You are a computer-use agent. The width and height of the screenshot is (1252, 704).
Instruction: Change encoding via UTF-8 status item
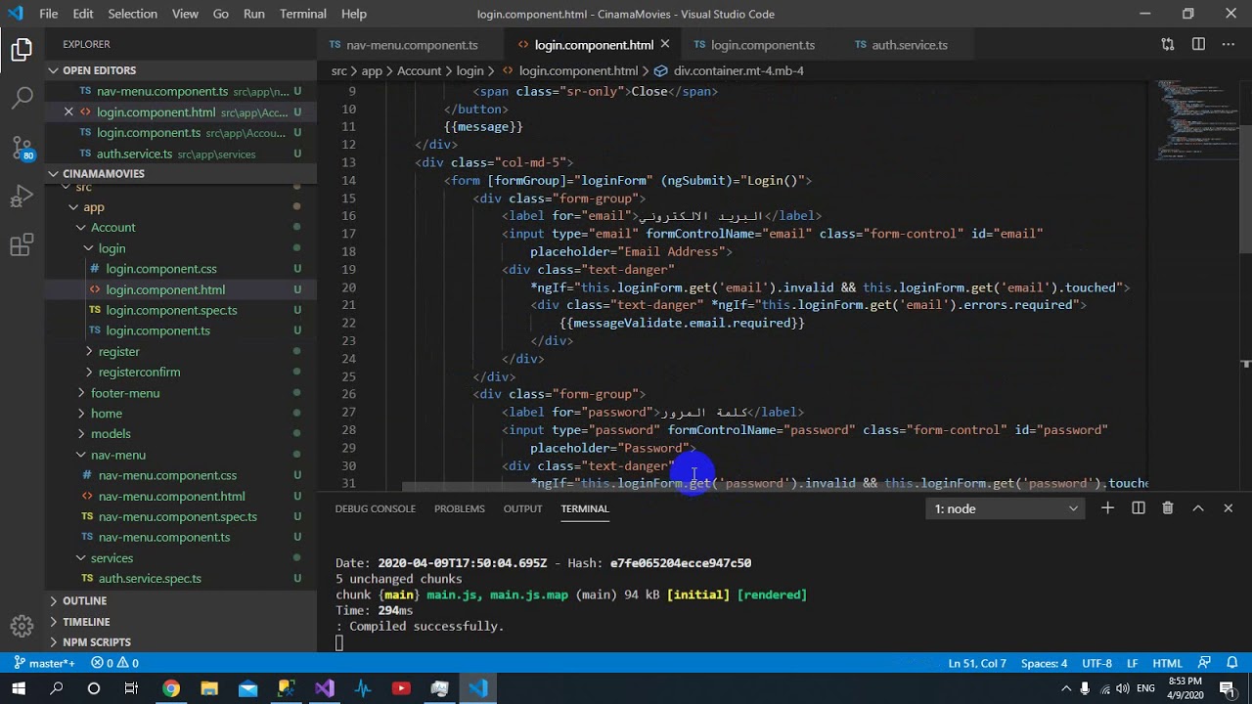1096,663
